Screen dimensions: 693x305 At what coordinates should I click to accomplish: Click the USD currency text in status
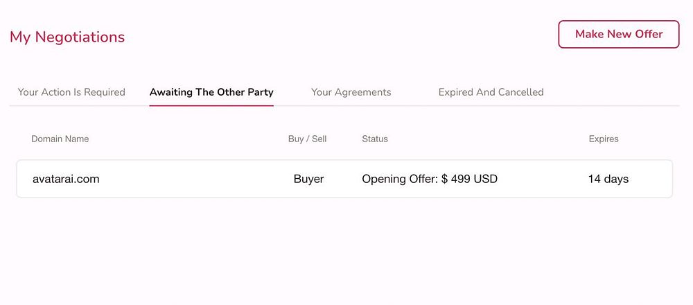click(486, 179)
